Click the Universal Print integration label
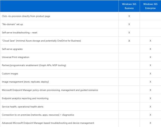Image resolution: width=161 pixels, height=127 pixels. (x=15, y=57)
